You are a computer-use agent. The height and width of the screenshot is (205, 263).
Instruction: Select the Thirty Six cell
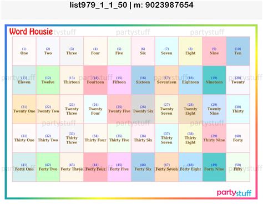(143, 138)
